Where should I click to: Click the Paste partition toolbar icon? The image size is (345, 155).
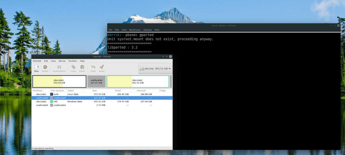82,68
